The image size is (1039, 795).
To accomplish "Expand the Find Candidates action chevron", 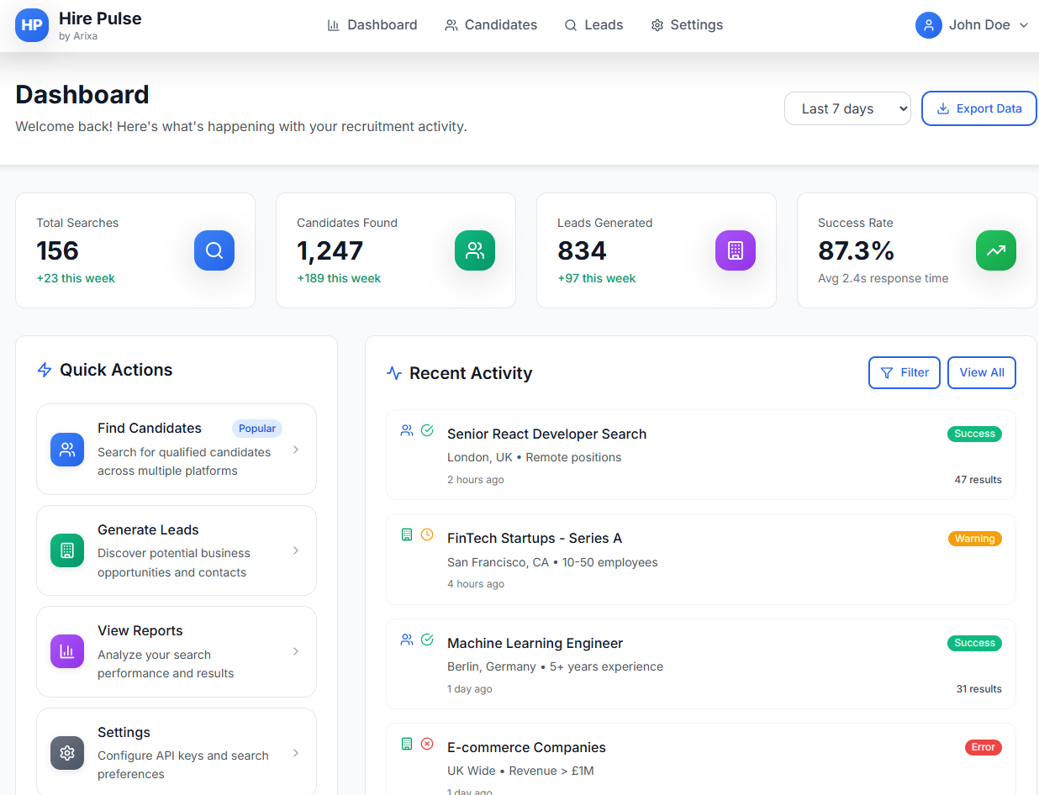I will pyautogui.click(x=295, y=450).
